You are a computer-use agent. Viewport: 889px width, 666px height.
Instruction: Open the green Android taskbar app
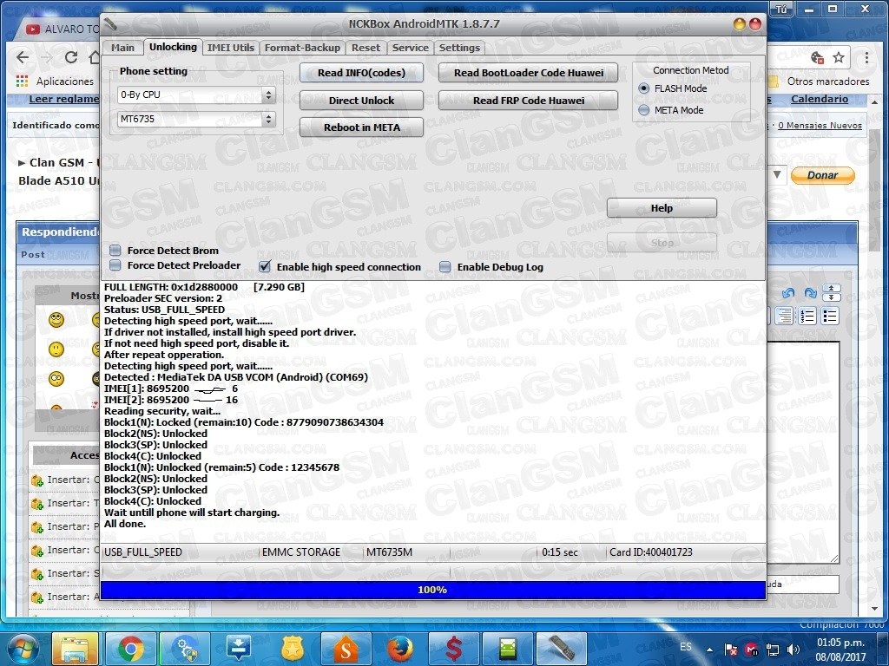[x=507, y=649]
